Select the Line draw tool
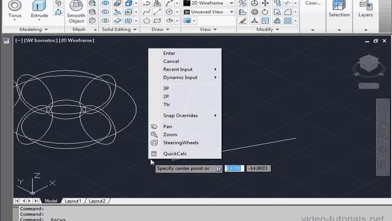The image size is (392, 221). [157, 12]
